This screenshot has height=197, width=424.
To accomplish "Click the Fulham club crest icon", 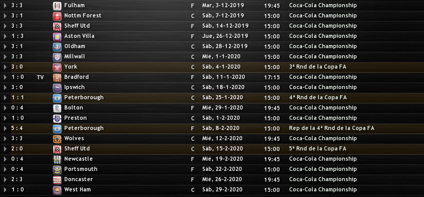I will pos(57,6).
